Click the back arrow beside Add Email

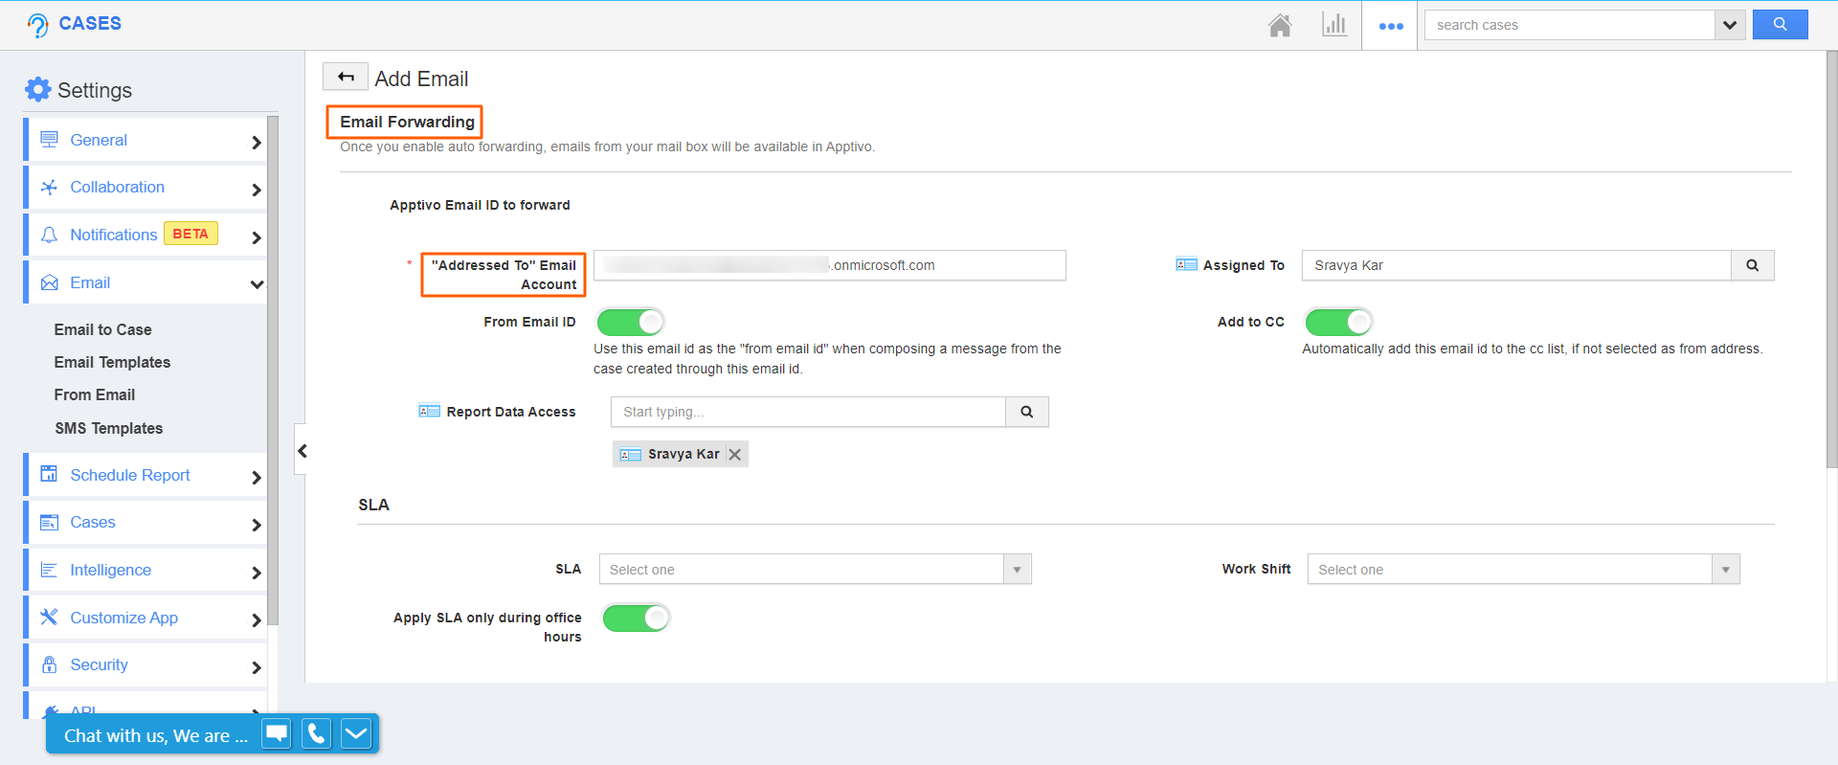pyautogui.click(x=346, y=77)
